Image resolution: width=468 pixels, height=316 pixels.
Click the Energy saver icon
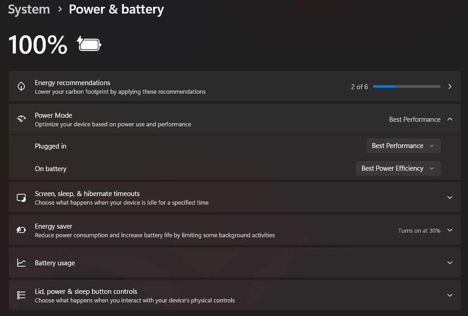21,230
